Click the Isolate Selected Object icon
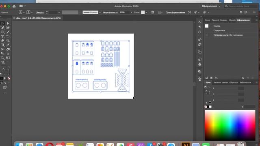The image size is (260, 146). pyautogui.click(x=190, y=12)
